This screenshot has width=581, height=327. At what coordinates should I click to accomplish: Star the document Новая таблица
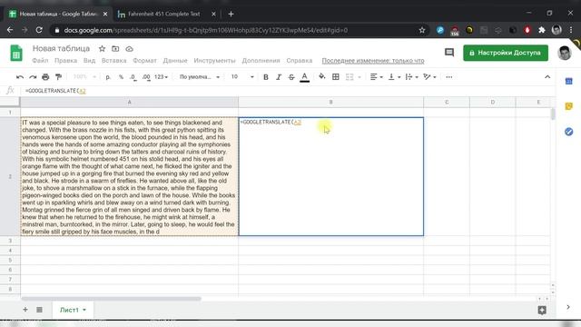pos(102,48)
